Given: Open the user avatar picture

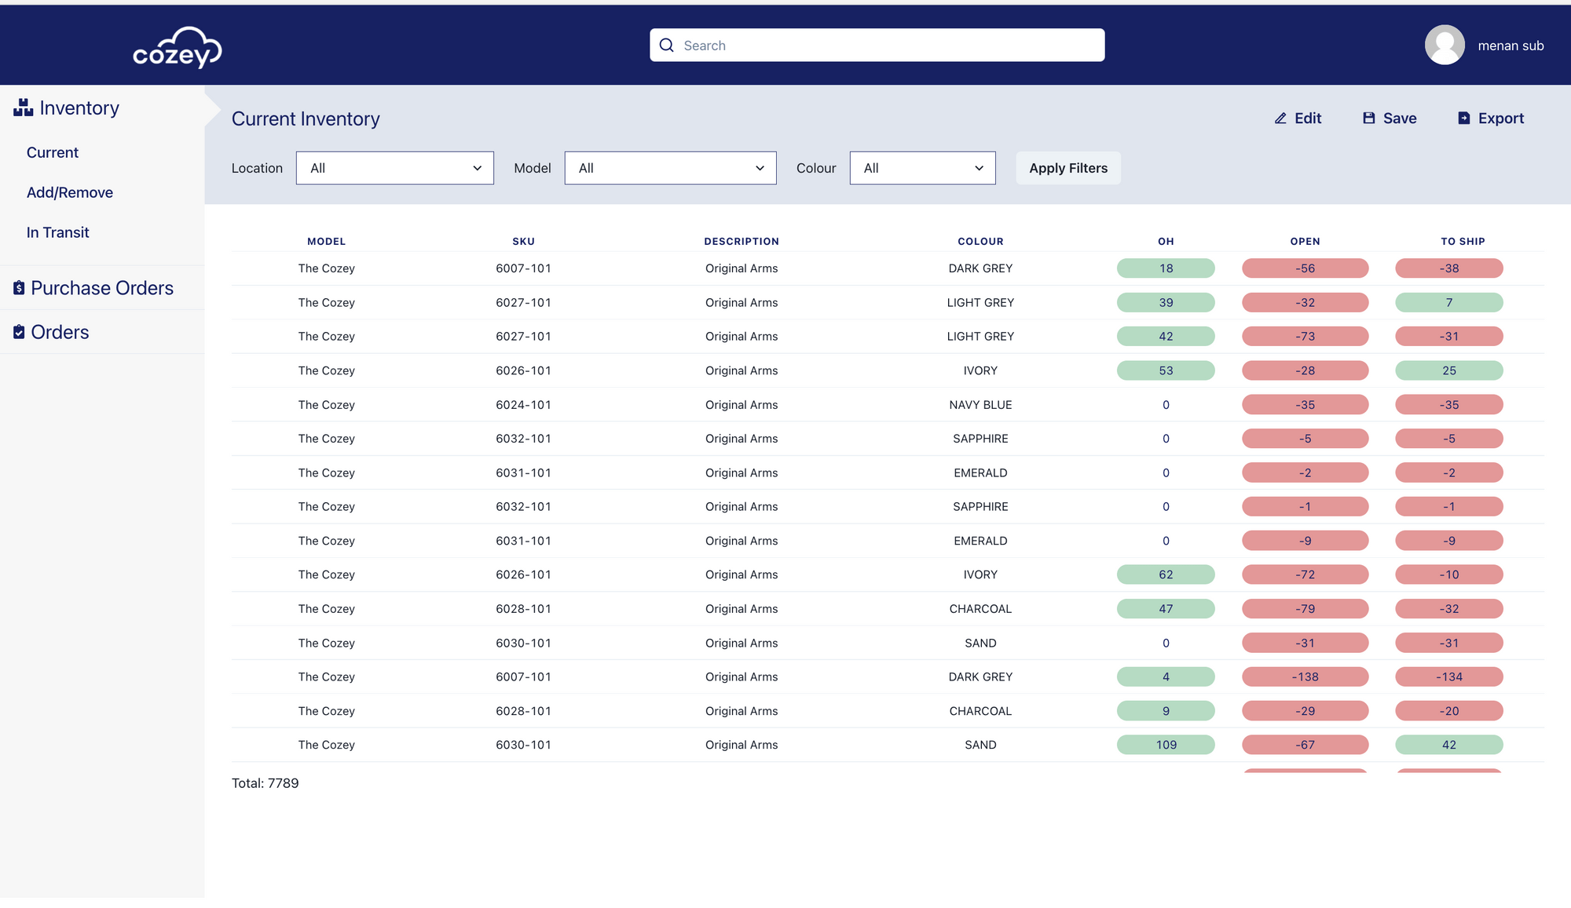Looking at the screenshot, I should tap(1445, 46).
